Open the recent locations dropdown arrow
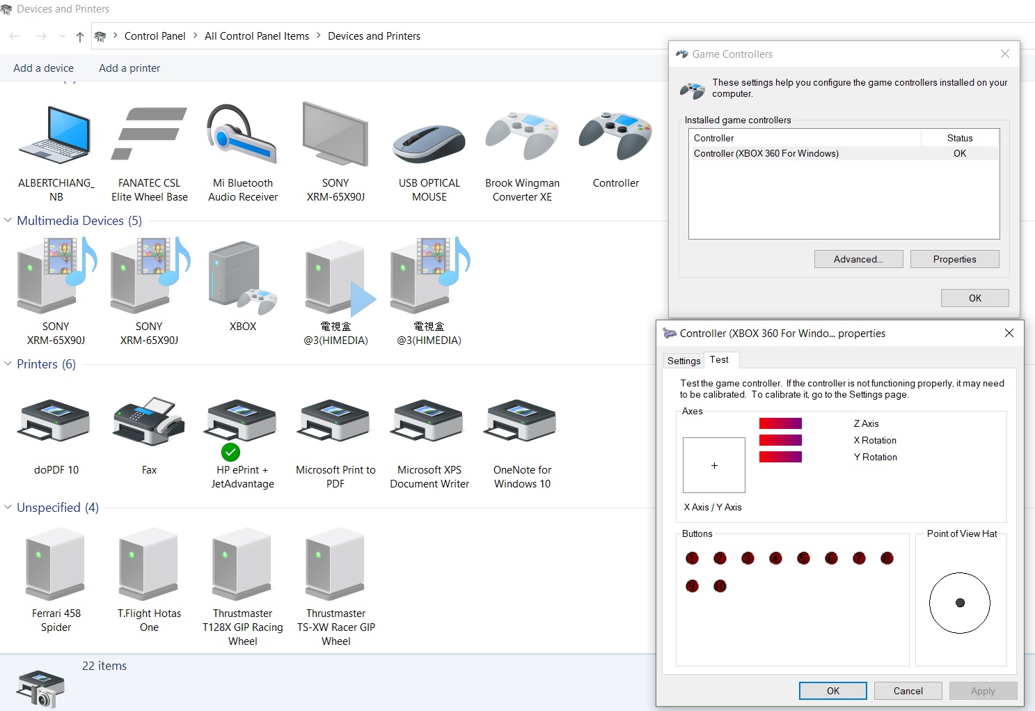 (x=62, y=36)
